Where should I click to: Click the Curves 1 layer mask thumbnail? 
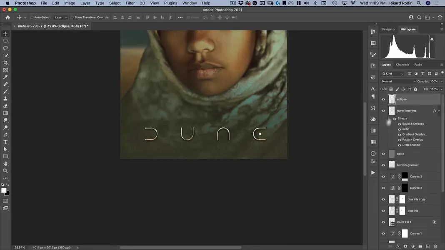coord(405,233)
